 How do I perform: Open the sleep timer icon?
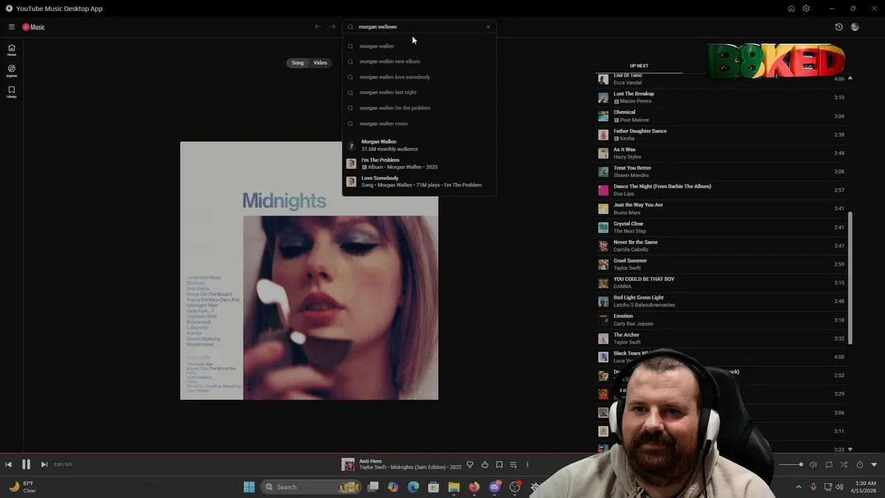click(x=859, y=465)
